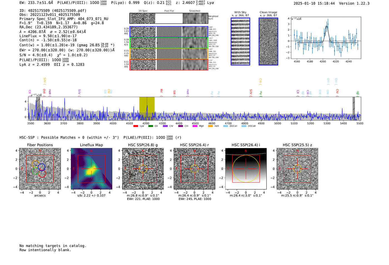
Task: Click the red-bordered fiber spectrum row
Action: coord(169,65)
